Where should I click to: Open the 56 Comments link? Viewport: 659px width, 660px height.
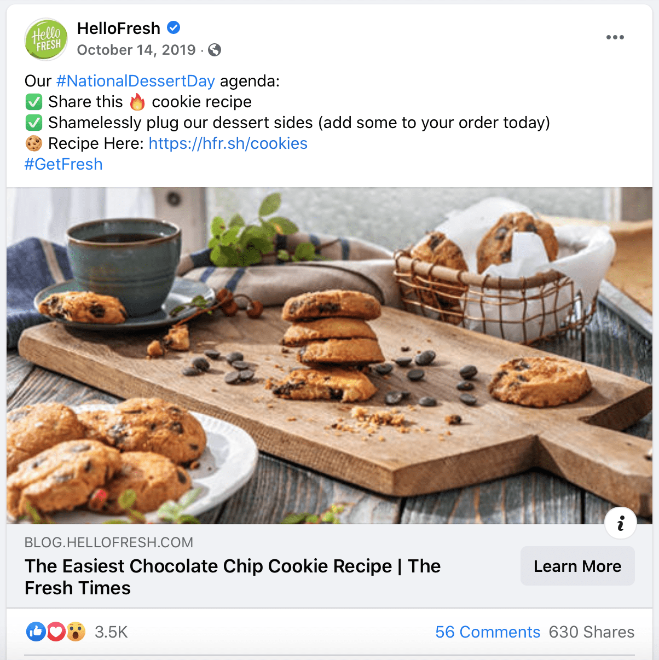pyautogui.click(x=488, y=632)
